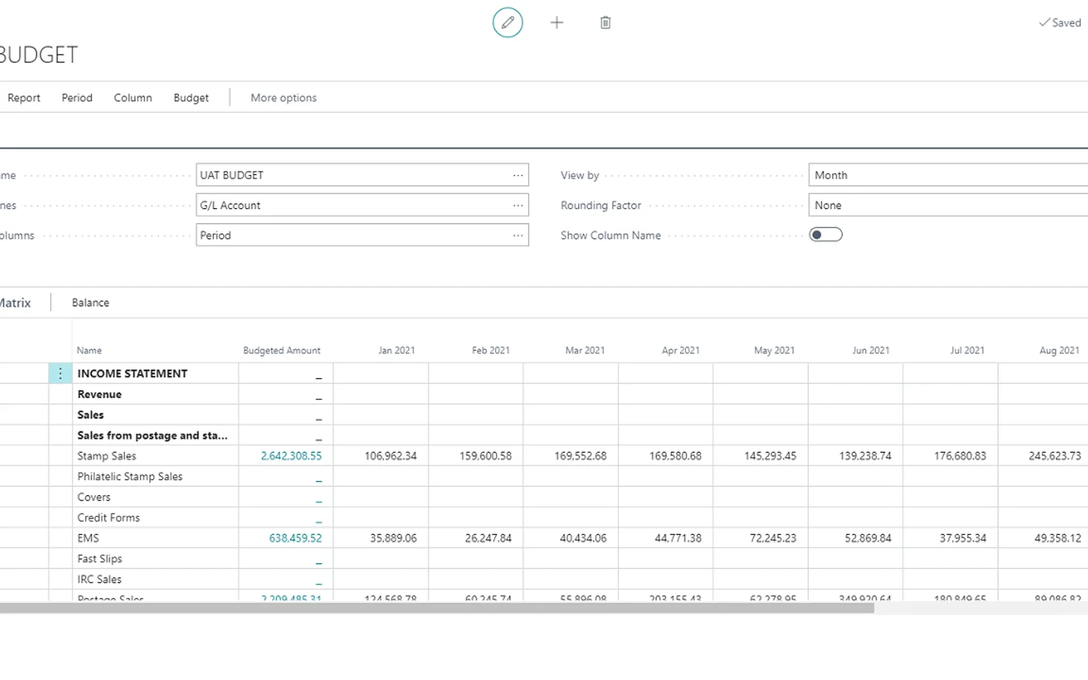The height and width of the screenshot is (680, 1088).
Task: Select the Sales from postage and sta... row
Action: (152, 435)
